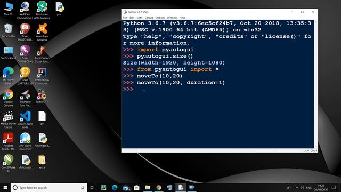This screenshot has height=192, width=341.
Task: Select the Bitstream Font Navigator icon
Action: [x=25, y=98]
